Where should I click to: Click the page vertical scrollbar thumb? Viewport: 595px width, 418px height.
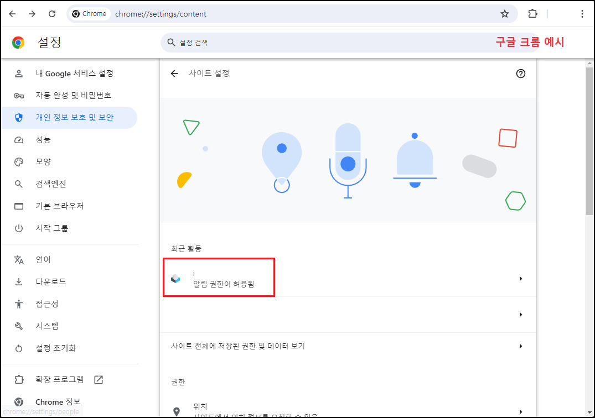click(589, 142)
